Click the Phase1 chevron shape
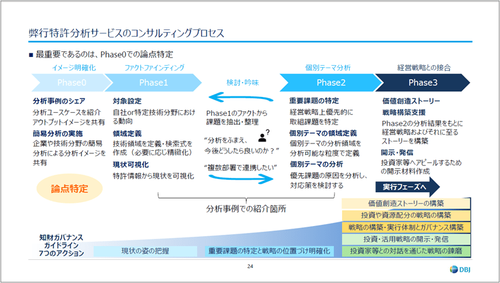 pyautogui.click(x=154, y=83)
